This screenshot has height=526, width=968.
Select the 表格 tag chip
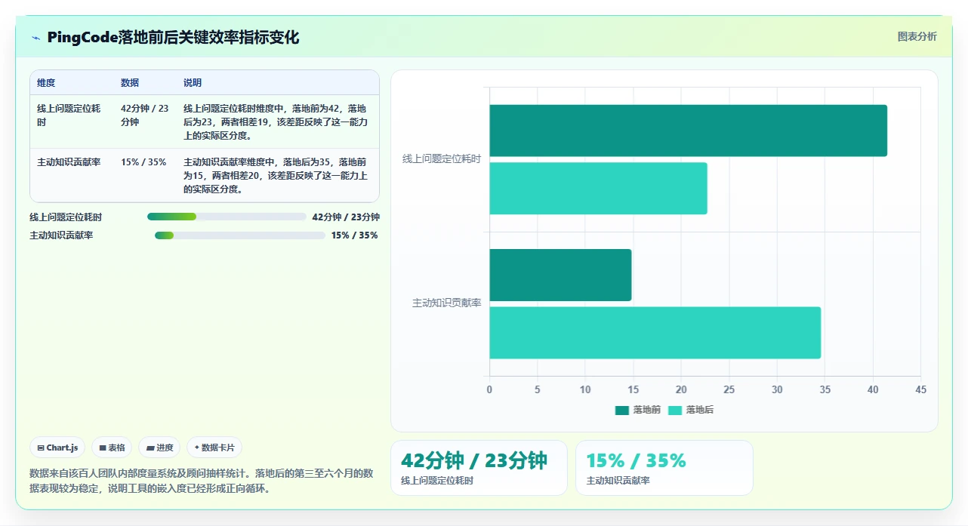coord(112,448)
